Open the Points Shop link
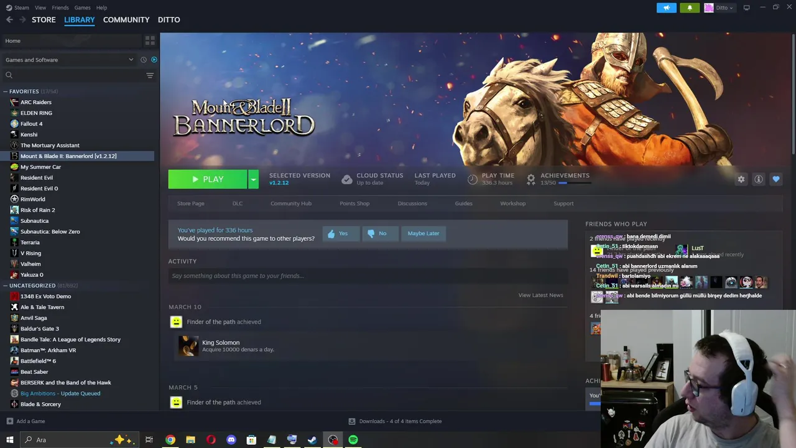 tap(354, 203)
